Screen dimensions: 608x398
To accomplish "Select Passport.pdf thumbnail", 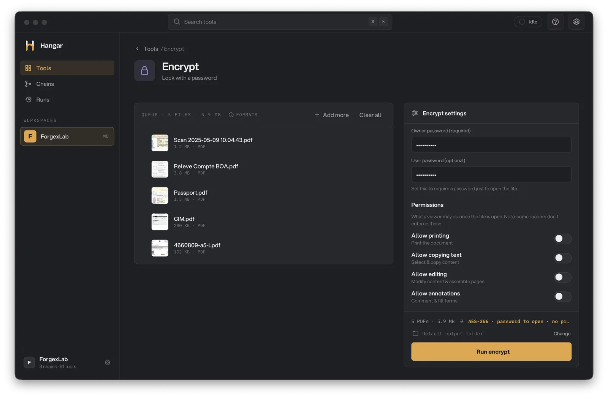I will pos(160,195).
